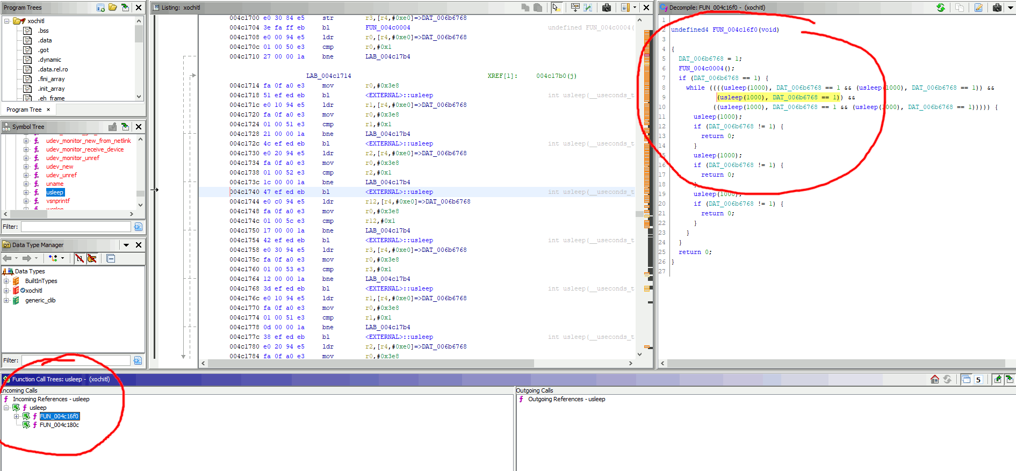The height and width of the screenshot is (471, 1016).
Task: Click FUN_004c0004 call in the Listing
Action: click(x=387, y=27)
